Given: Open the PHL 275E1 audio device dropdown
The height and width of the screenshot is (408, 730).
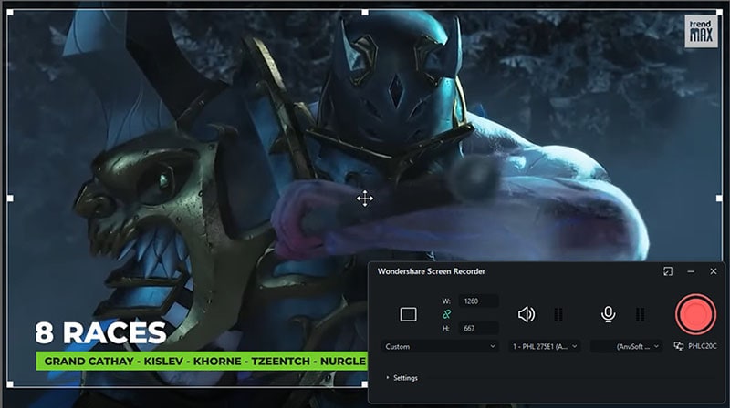Looking at the screenshot, I should point(544,347).
